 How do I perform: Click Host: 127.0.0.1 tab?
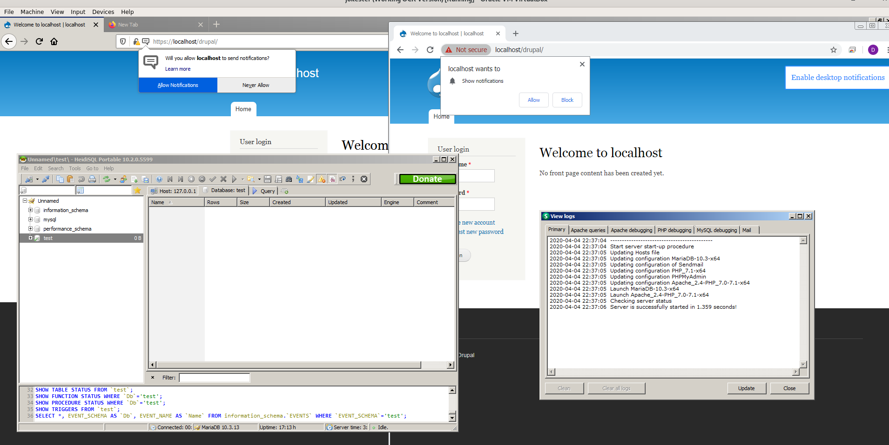click(173, 191)
